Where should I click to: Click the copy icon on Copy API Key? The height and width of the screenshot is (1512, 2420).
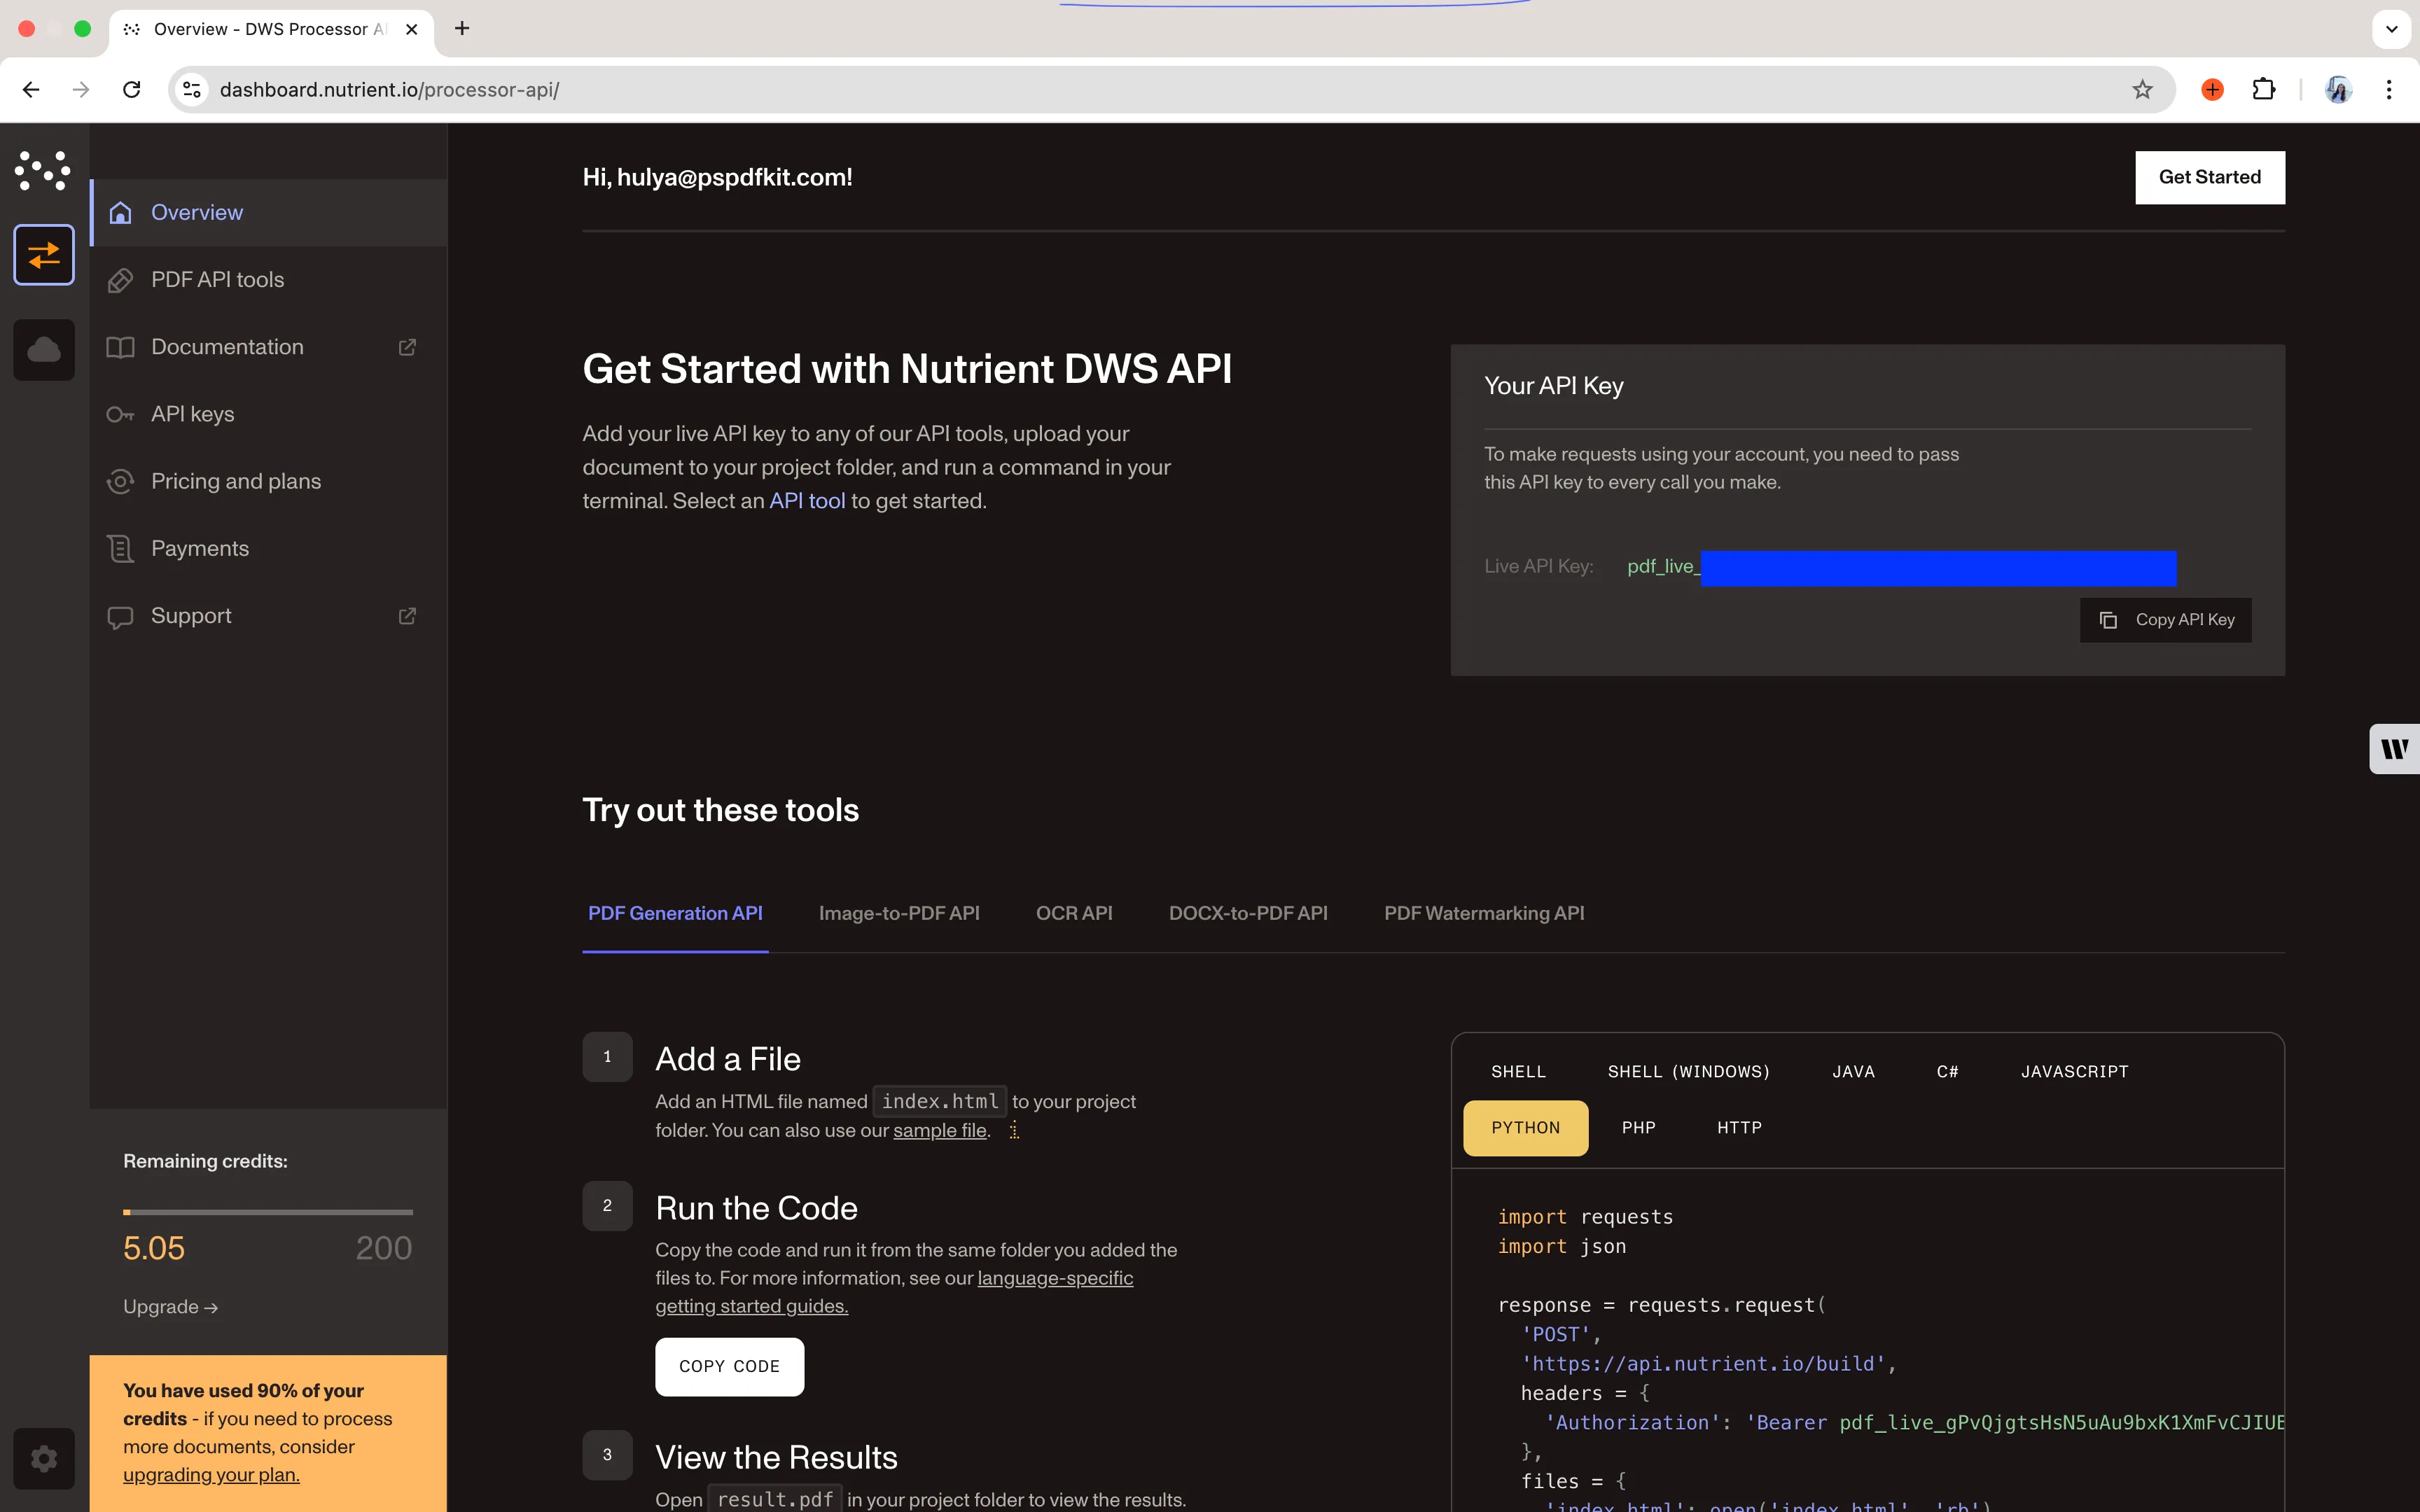pyautogui.click(x=2110, y=620)
